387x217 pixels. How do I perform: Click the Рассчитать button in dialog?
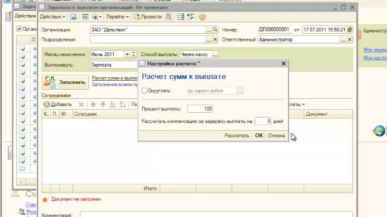pos(236,136)
